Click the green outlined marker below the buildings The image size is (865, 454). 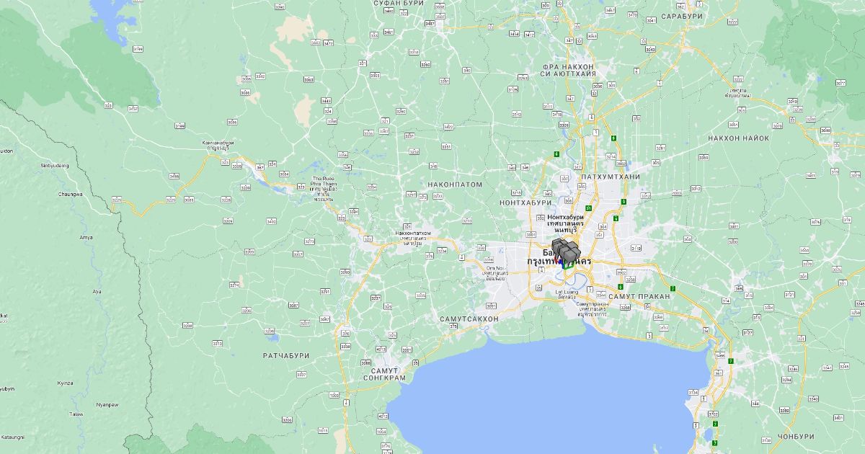pyautogui.click(x=568, y=266)
